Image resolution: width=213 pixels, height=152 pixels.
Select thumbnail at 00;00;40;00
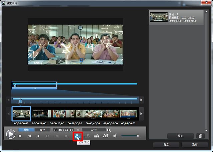pos(93,114)
